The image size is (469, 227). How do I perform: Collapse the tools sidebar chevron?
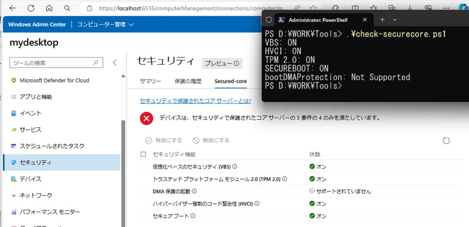pyautogui.click(x=115, y=63)
